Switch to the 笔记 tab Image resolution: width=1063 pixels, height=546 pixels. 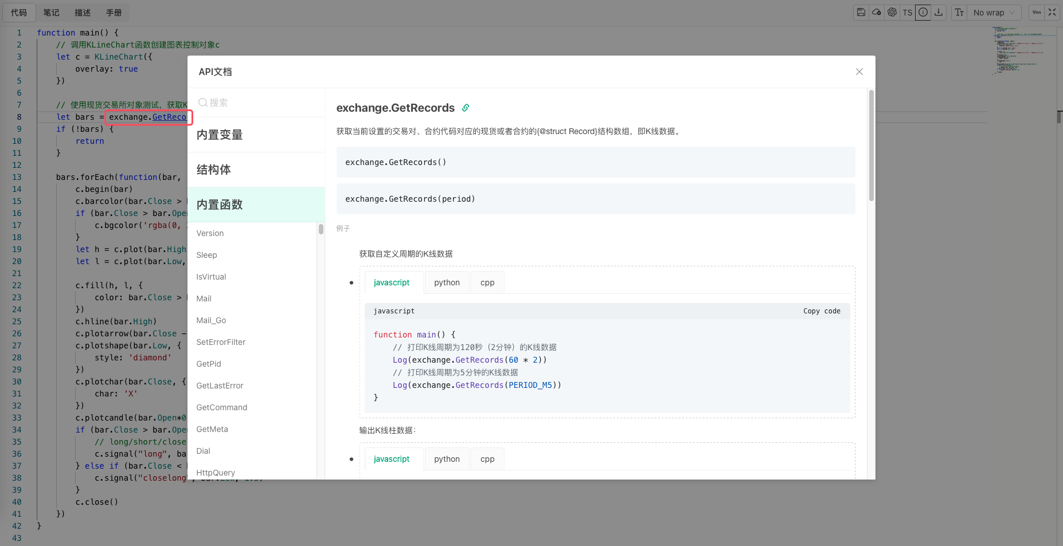click(x=51, y=12)
